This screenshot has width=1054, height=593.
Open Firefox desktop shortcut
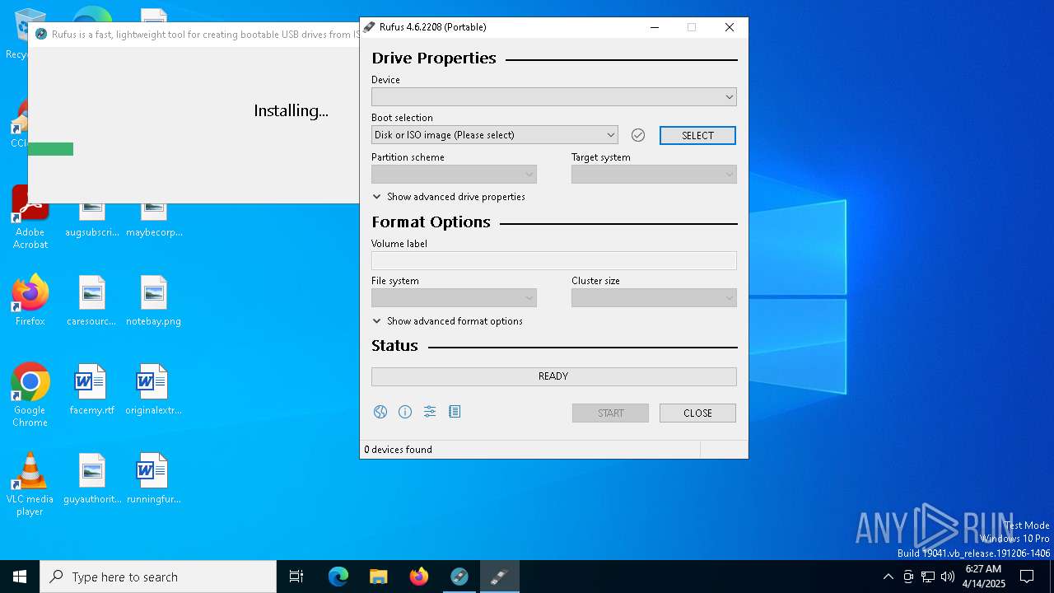pos(30,301)
